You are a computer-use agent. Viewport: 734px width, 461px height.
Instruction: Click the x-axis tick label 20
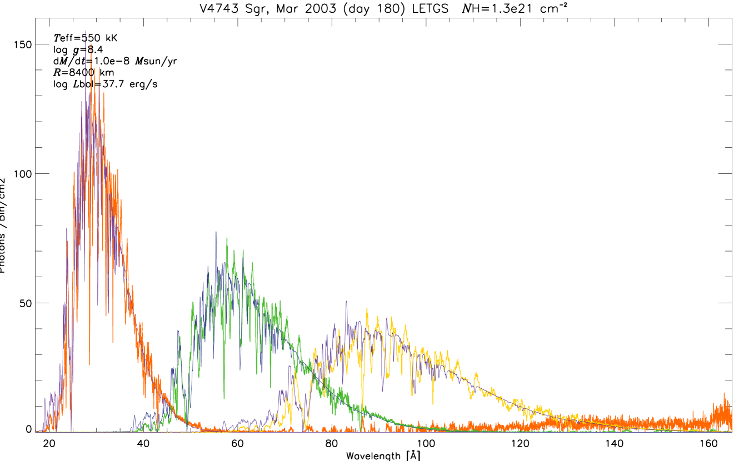(x=49, y=444)
